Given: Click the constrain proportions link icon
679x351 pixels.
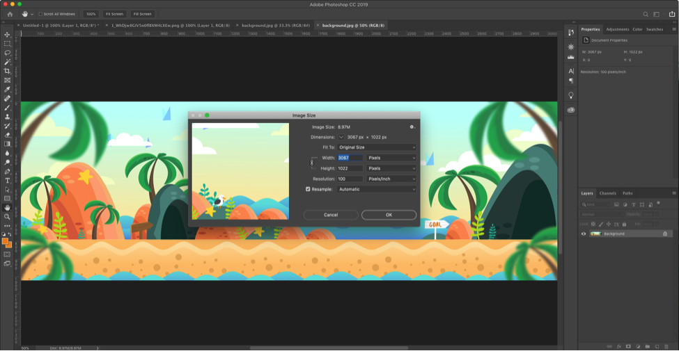Looking at the screenshot, I should (312, 163).
